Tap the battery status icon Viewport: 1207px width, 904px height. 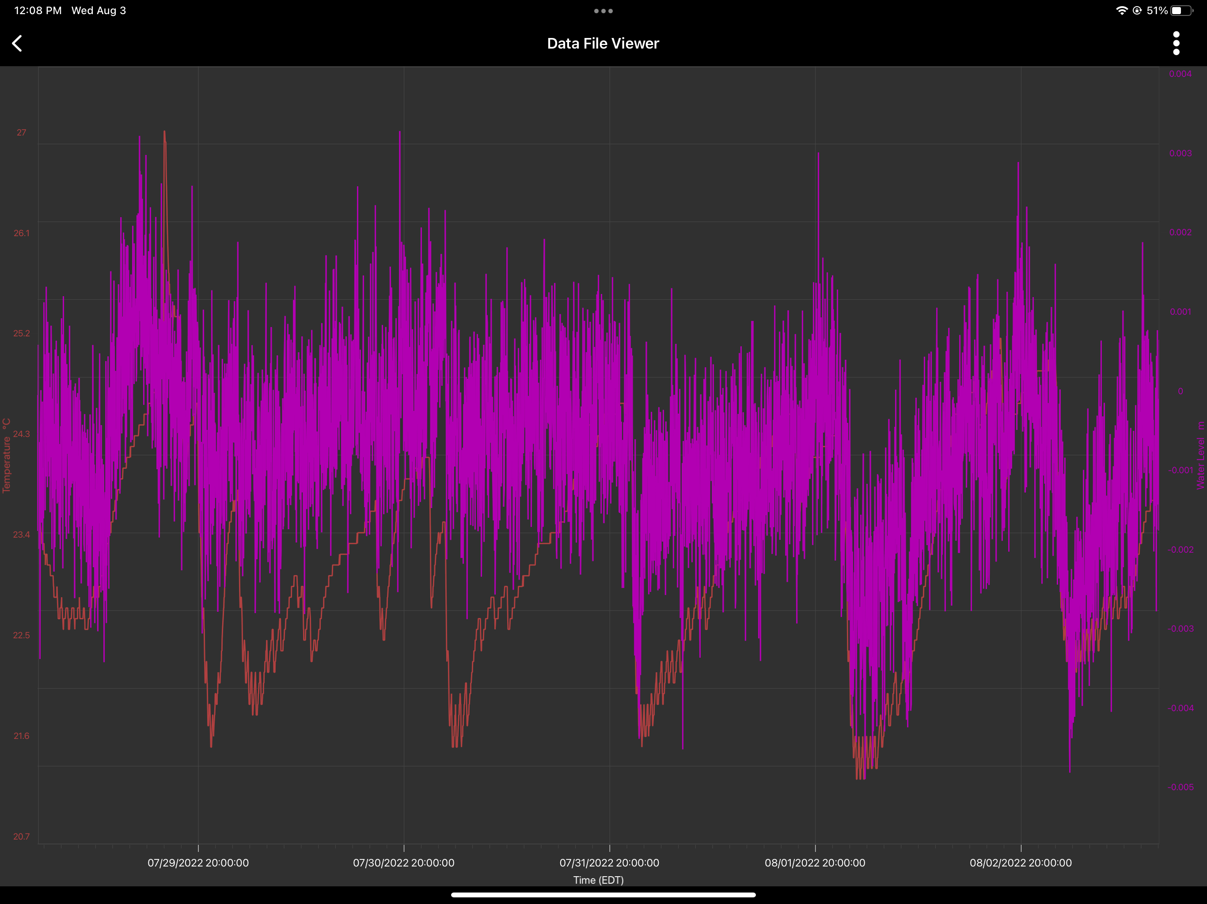point(1181,10)
